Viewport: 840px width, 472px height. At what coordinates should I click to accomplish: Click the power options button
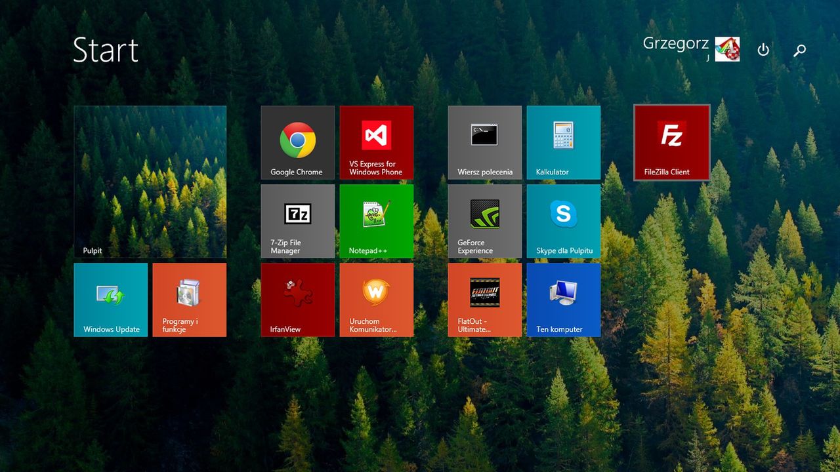click(763, 50)
